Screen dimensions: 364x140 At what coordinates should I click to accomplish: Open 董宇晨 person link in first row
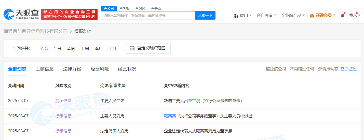(x=194, y=101)
